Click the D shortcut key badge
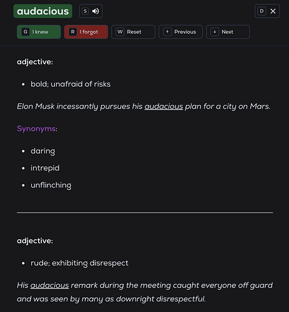This screenshot has height=312, width=289. (x=262, y=11)
